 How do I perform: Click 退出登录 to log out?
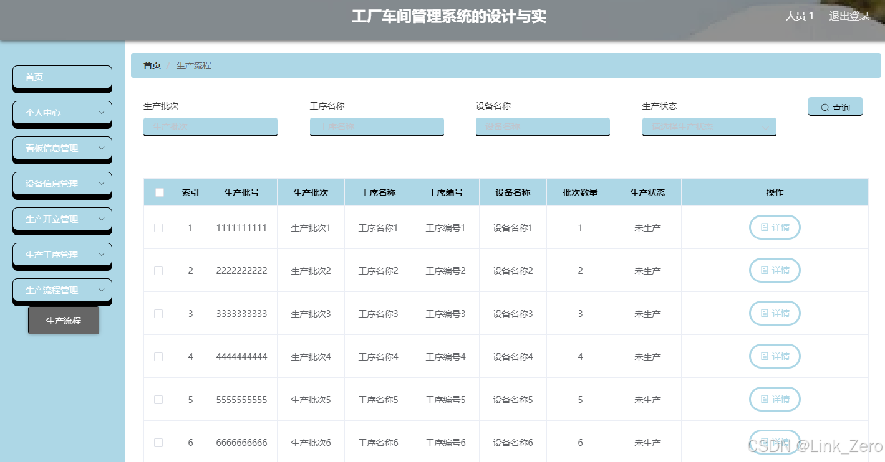[x=848, y=16]
